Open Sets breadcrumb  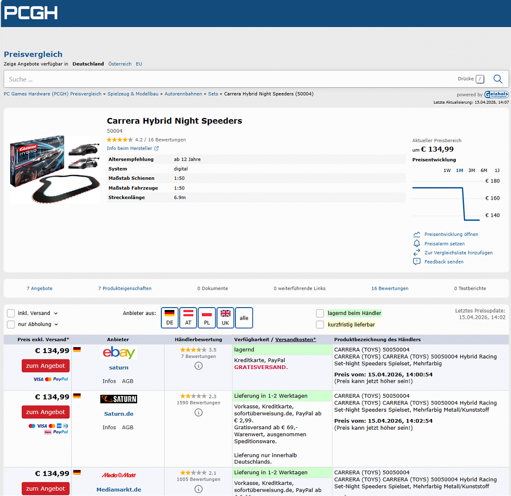(x=213, y=94)
